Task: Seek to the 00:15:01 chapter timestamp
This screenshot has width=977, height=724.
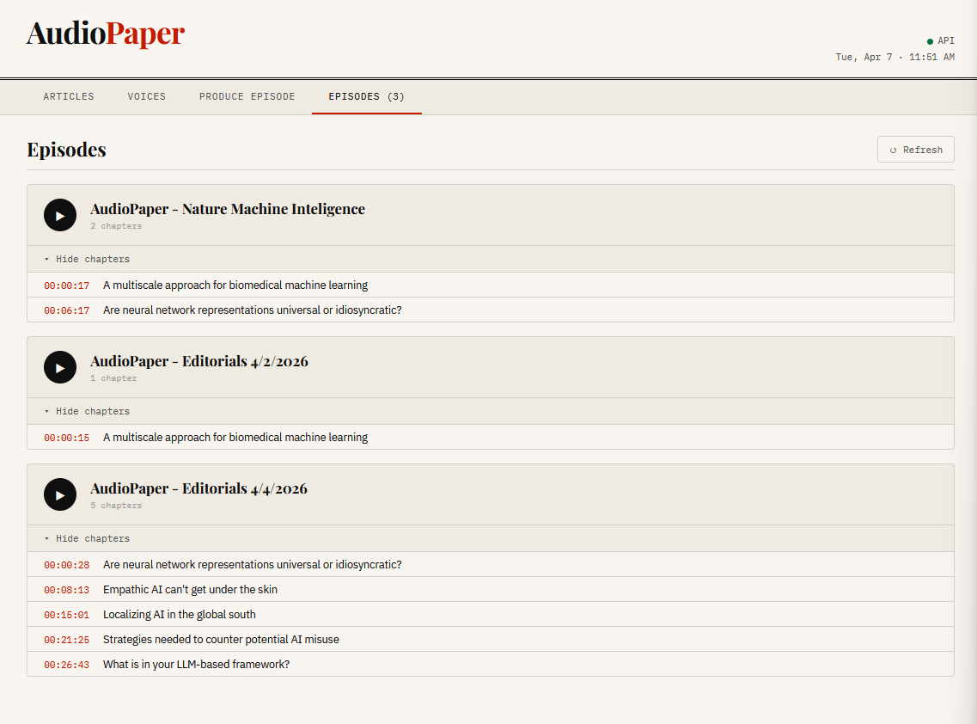Action: tap(67, 615)
